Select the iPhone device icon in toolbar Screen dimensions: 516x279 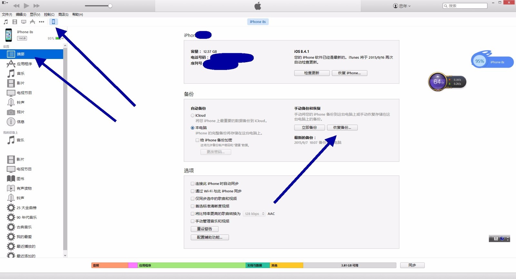click(x=54, y=22)
